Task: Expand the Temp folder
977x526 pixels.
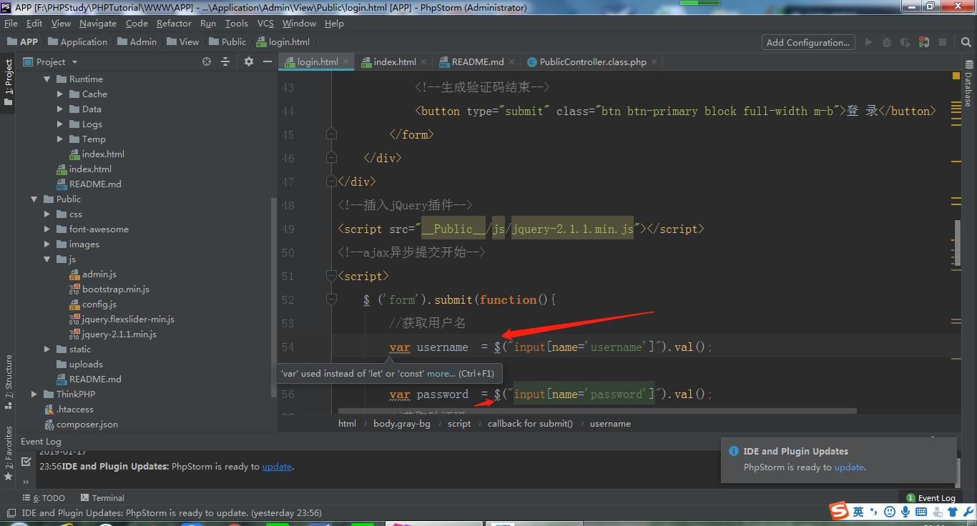Action: pos(60,139)
